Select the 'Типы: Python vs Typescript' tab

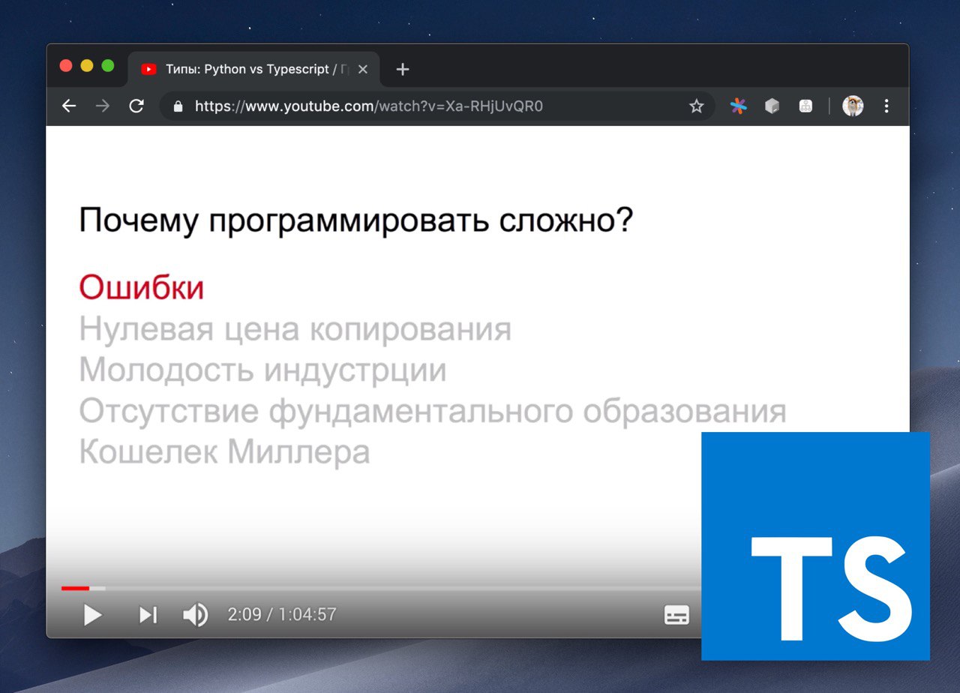coord(253,70)
